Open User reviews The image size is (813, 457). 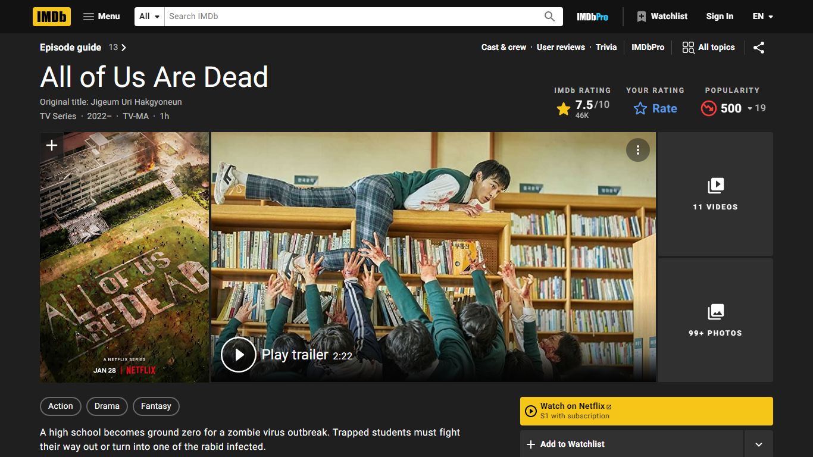tap(561, 48)
